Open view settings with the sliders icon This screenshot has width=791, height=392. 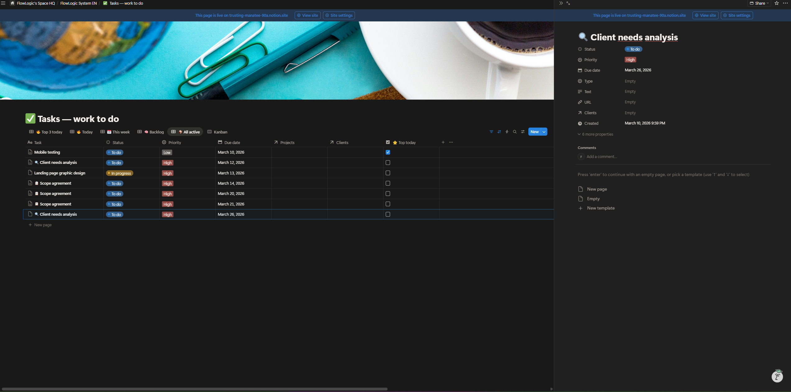click(522, 132)
